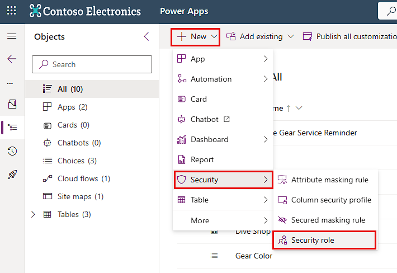Expand the App submenu
The width and height of the screenshot is (397, 273).
[x=223, y=59]
